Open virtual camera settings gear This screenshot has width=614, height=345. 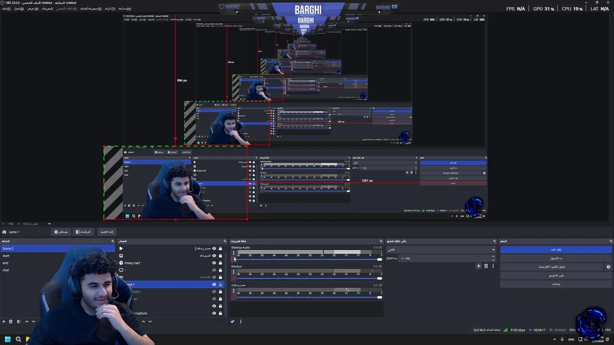[608, 267]
